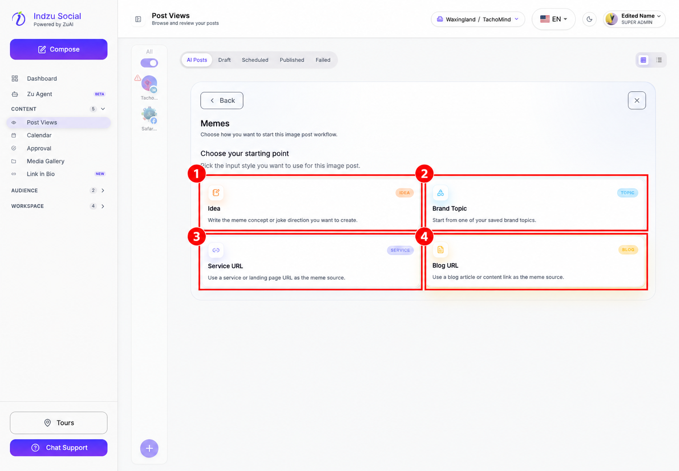The image size is (679, 471).
Task: Close the Memes workflow panel
Action: (637, 101)
